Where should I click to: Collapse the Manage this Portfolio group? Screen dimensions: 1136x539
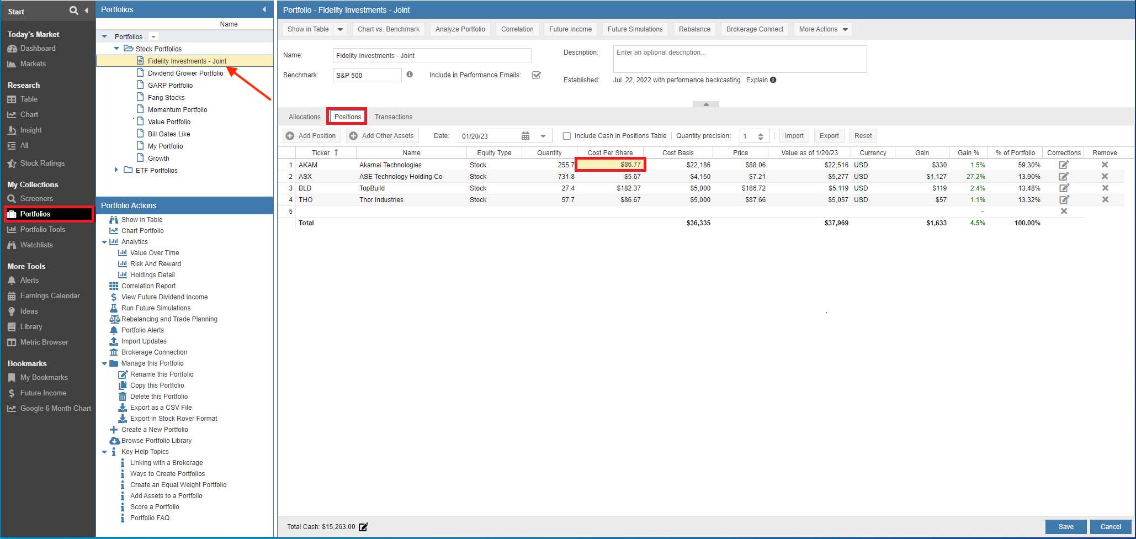104,363
